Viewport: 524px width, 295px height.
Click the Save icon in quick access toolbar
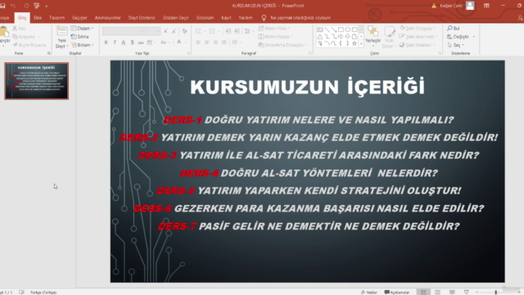[x=2, y=6]
